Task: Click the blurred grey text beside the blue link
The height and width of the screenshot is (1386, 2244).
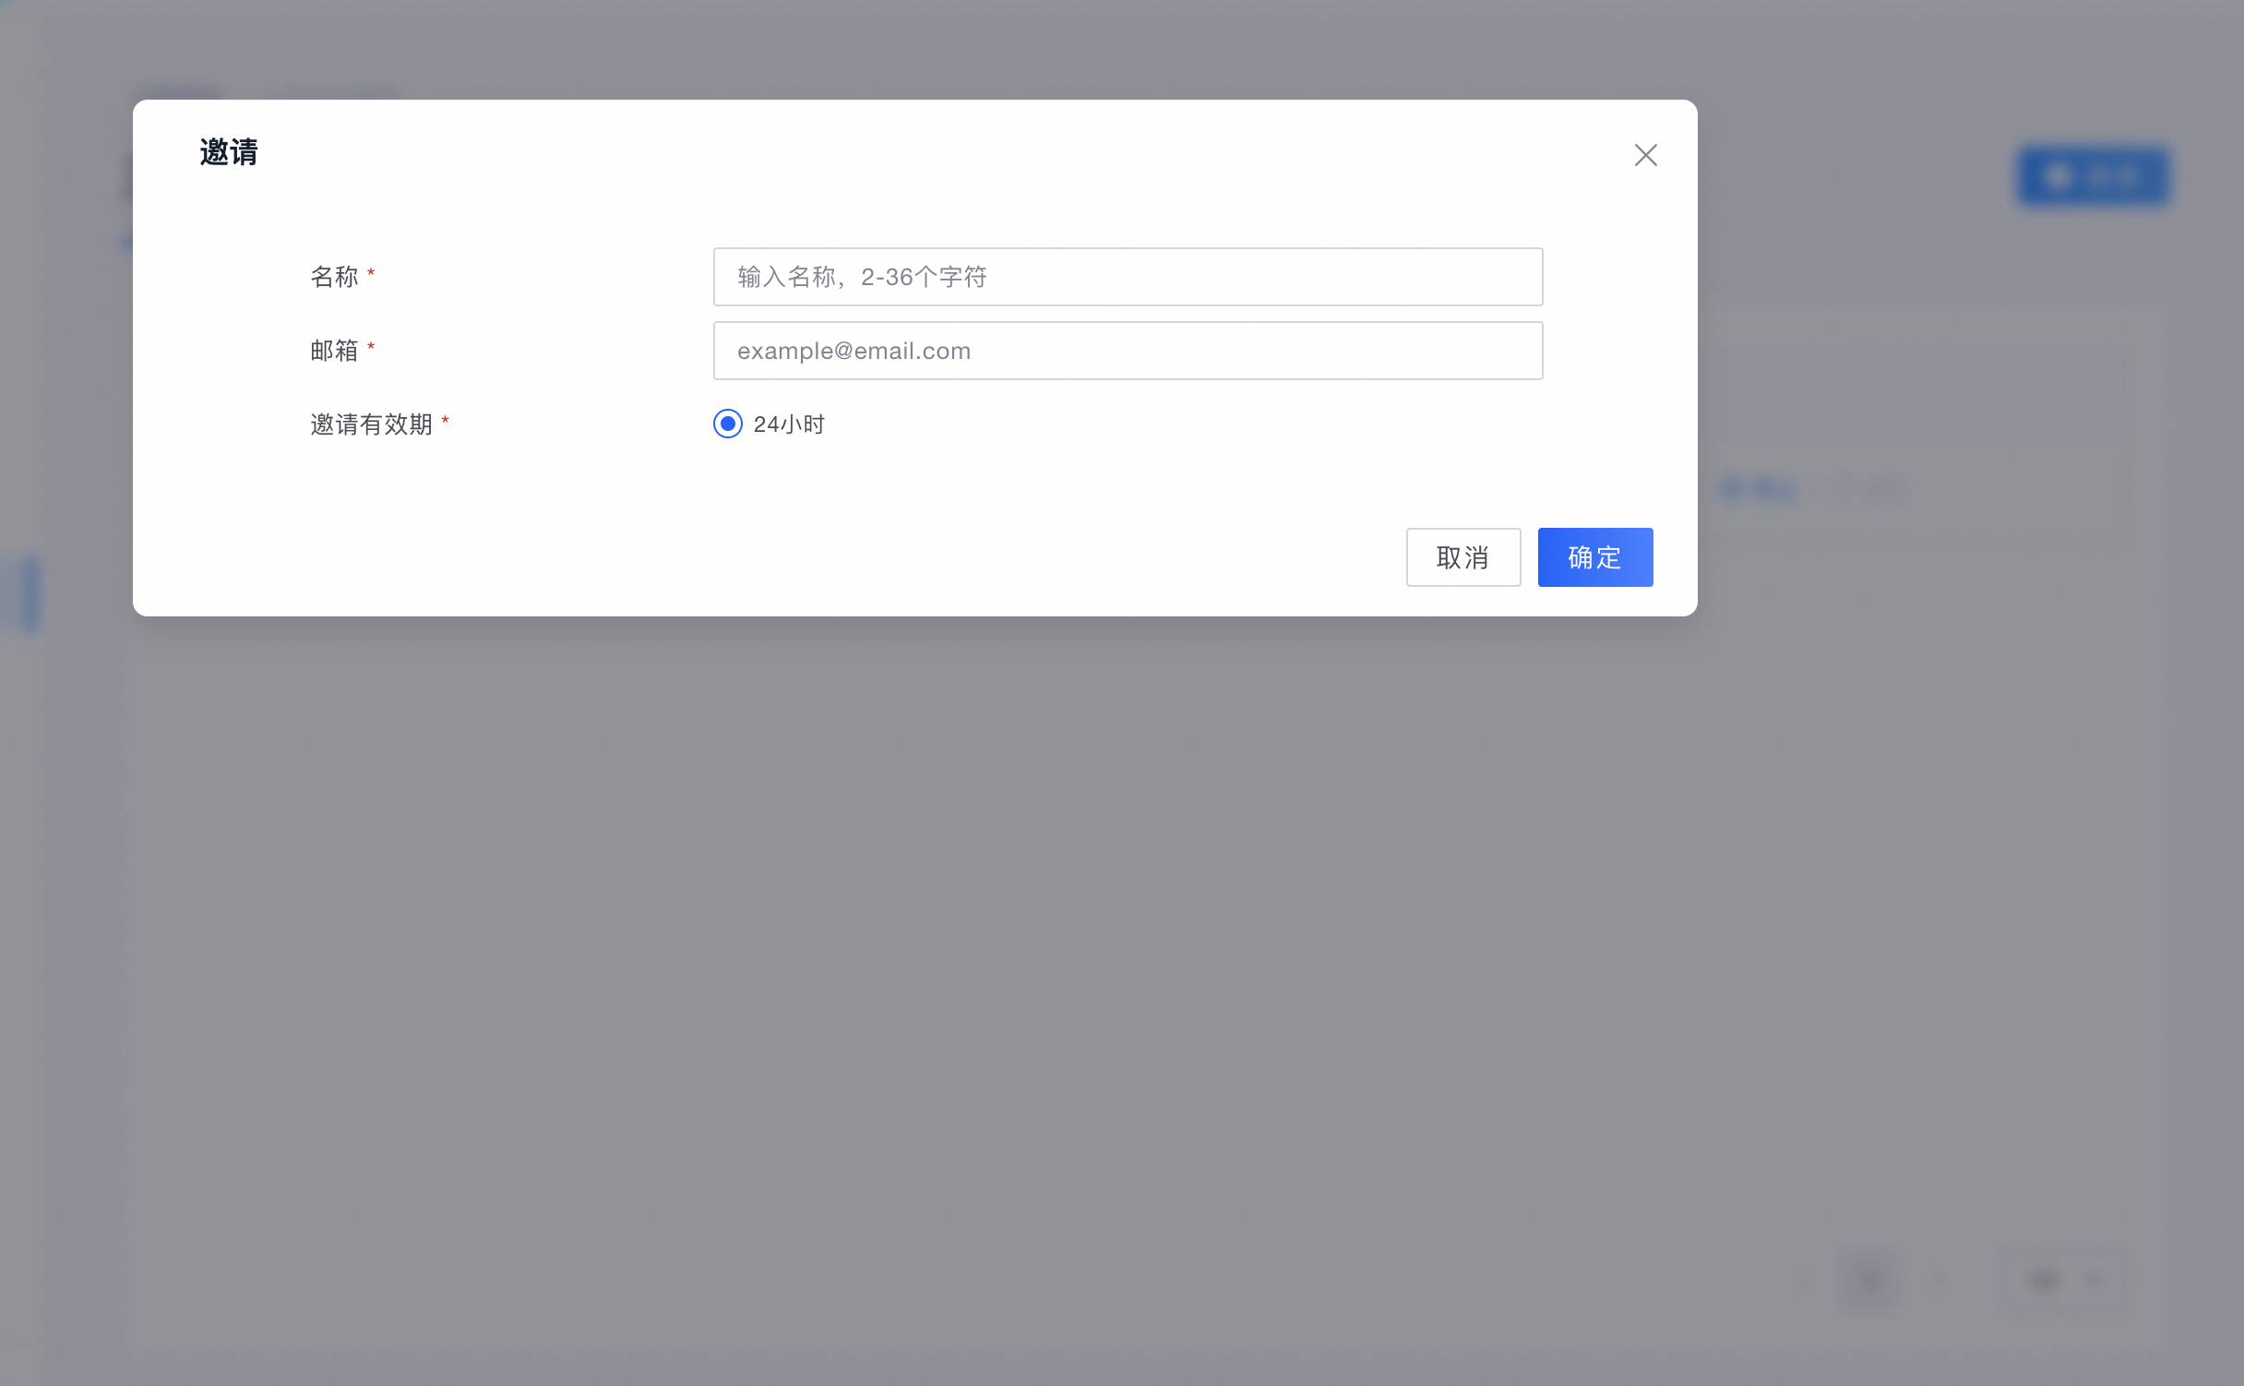Action: click(1873, 489)
